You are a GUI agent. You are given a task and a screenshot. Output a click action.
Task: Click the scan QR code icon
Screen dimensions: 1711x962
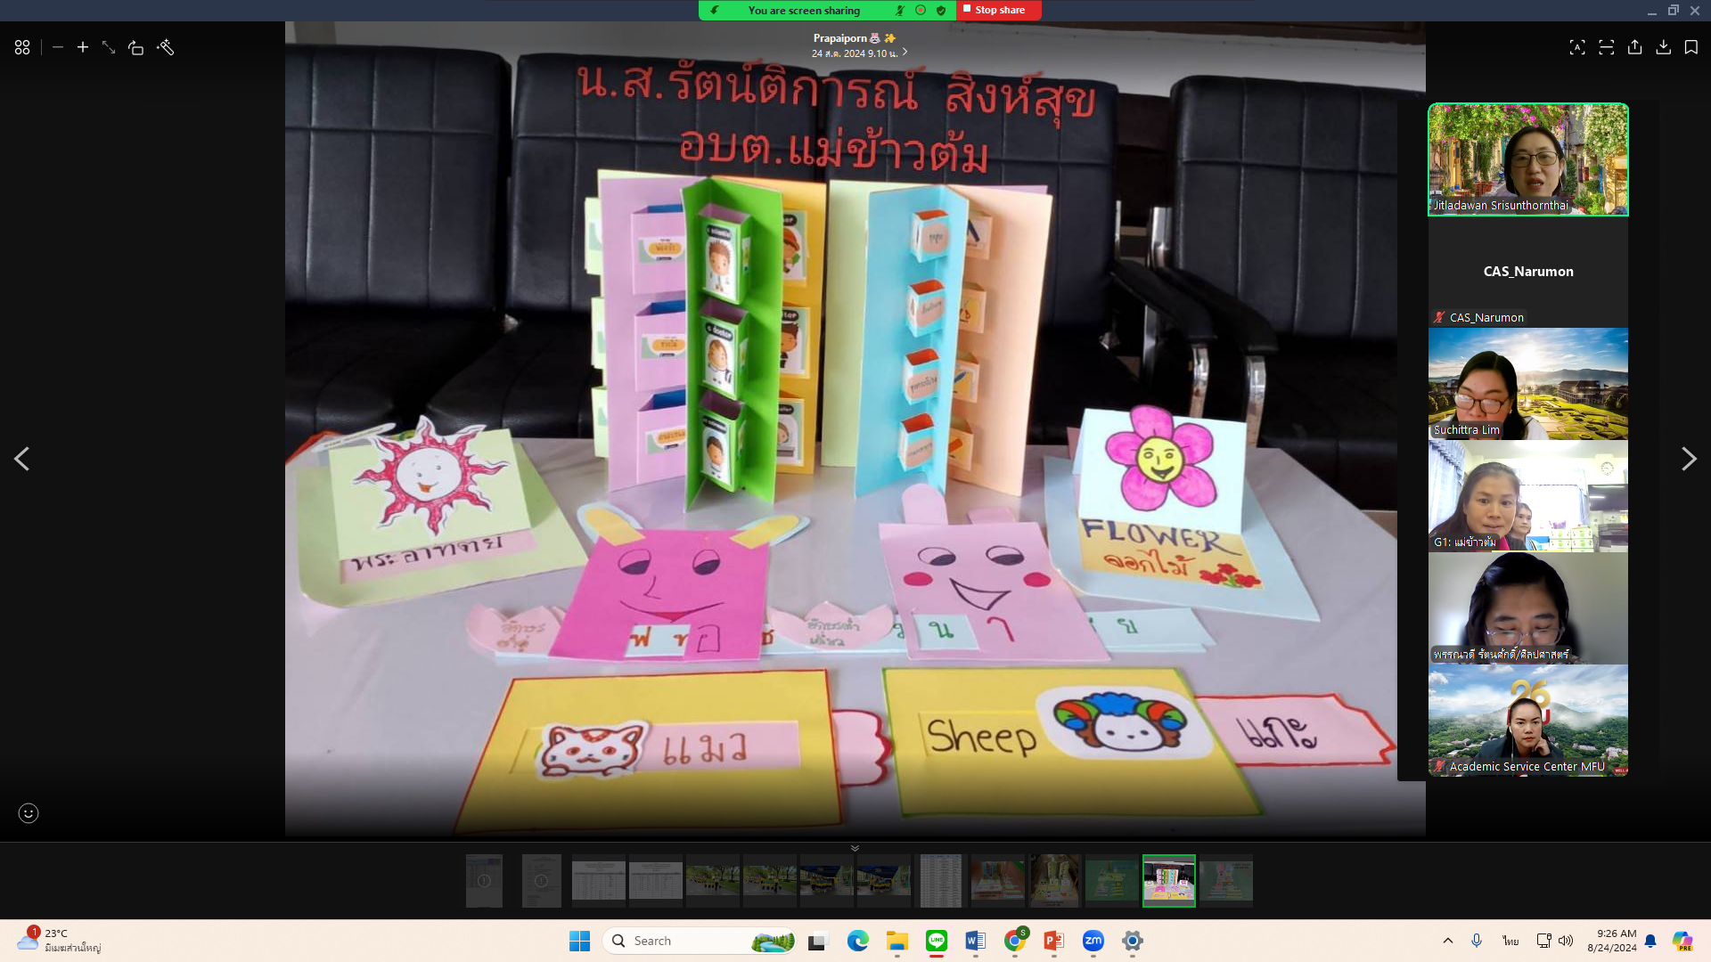(1606, 47)
